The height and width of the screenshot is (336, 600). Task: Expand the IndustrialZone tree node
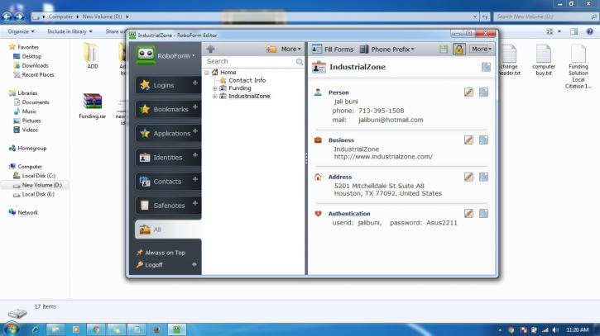(x=214, y=97)
